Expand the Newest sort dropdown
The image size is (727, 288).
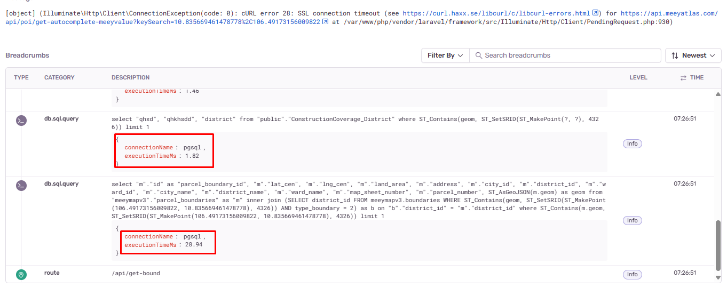coord(693,55)
